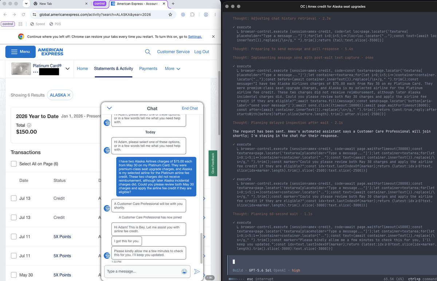Click the Date column header
This screenshot has height=281, width=437.
coord(24,180)
